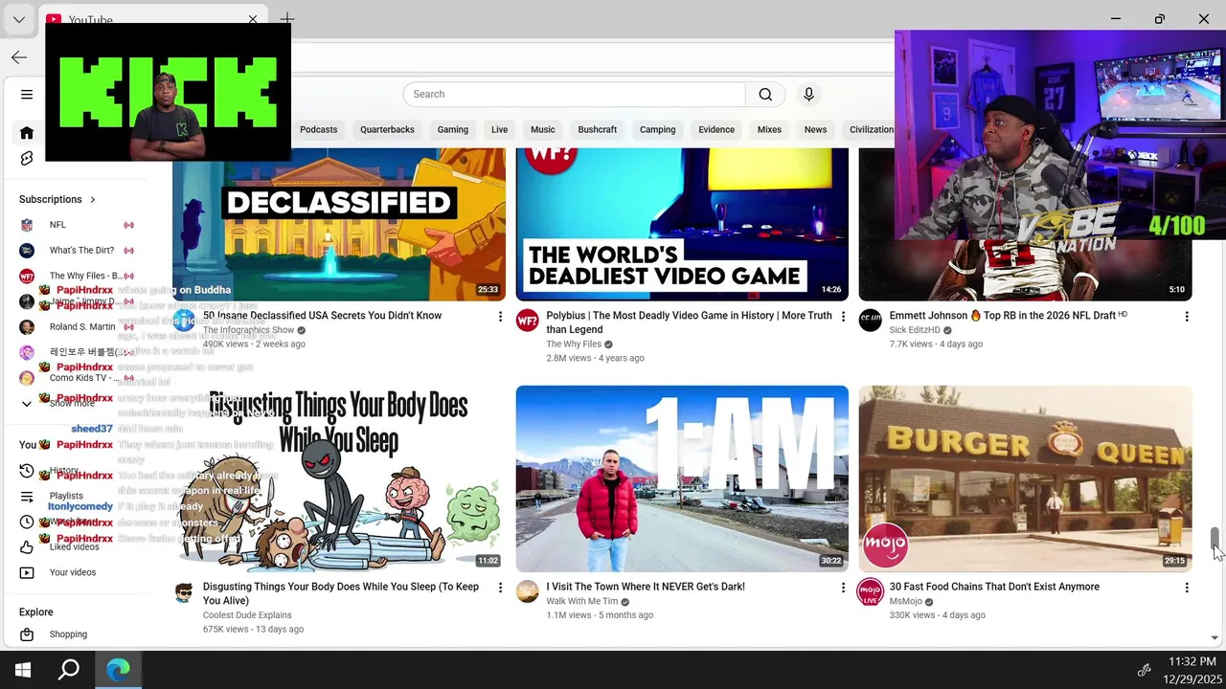The height and width of the screenshot is (689, 1226).
Task: Select the Bushcraft filter chip
Action: click(597, 129)
